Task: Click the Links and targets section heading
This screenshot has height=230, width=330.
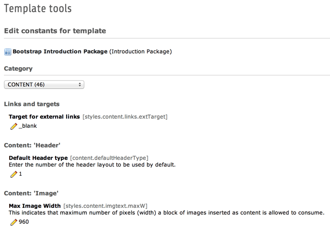Action: click(32, 104)
